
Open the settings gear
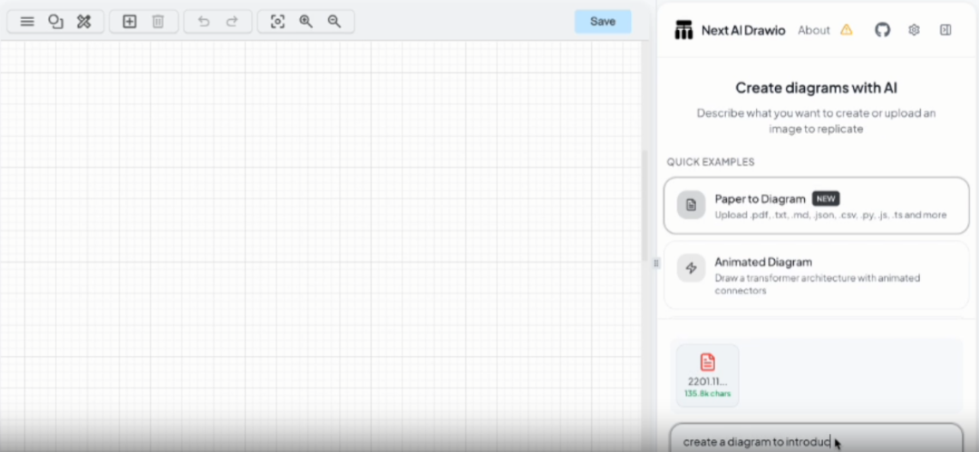point(914,30)
